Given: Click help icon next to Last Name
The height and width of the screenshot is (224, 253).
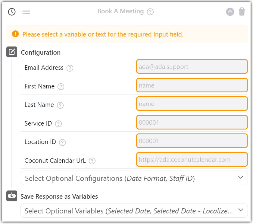Looking at the screenshot, I should [60, 105].
